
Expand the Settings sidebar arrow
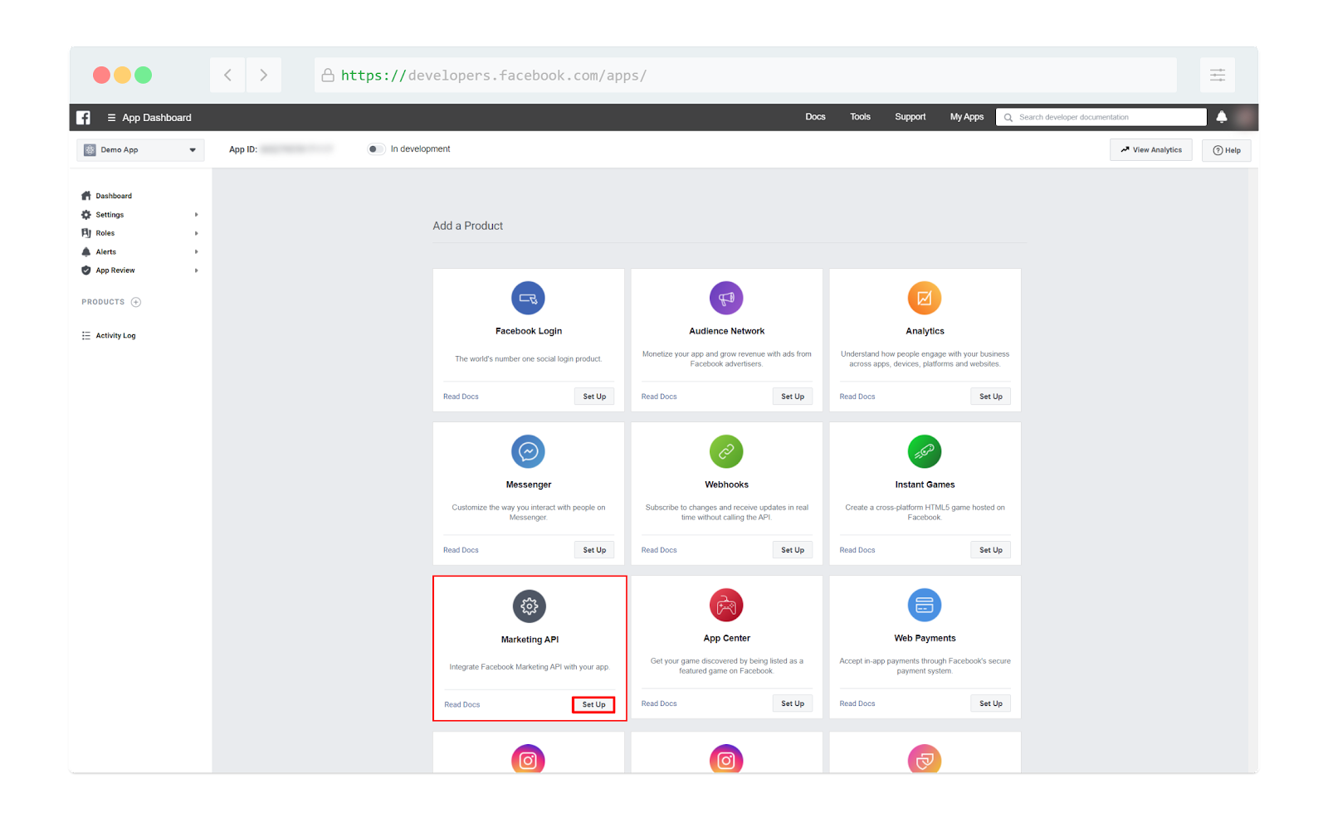[x=197, y=215]
